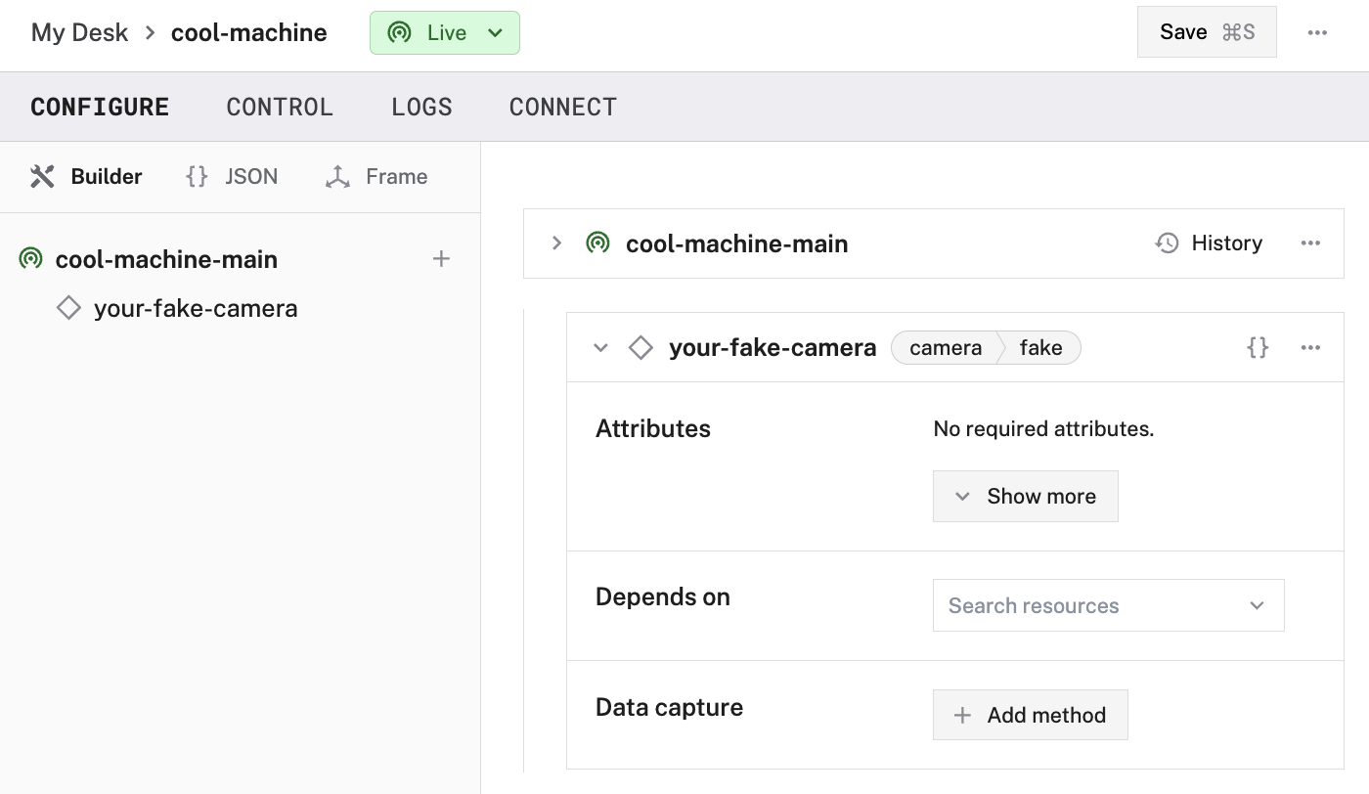Open the ... menu at top right

point(1318,32)
